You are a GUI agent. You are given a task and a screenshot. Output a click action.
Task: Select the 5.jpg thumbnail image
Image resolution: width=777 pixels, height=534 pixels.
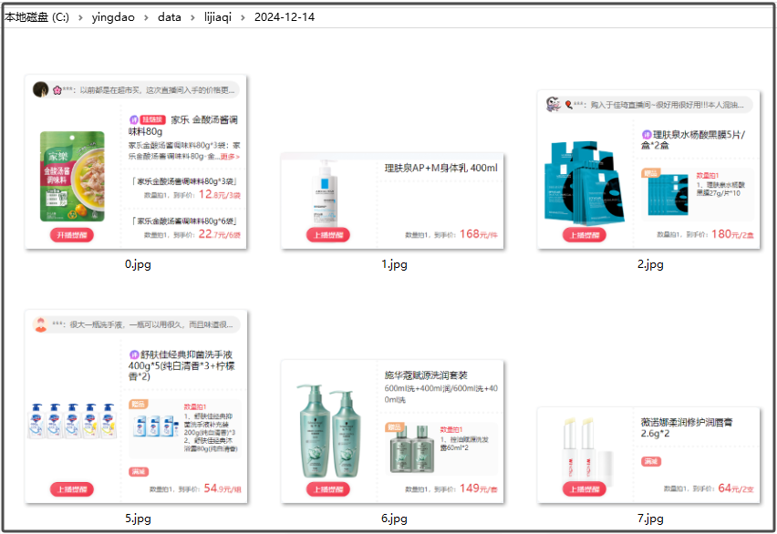point(136,406)
